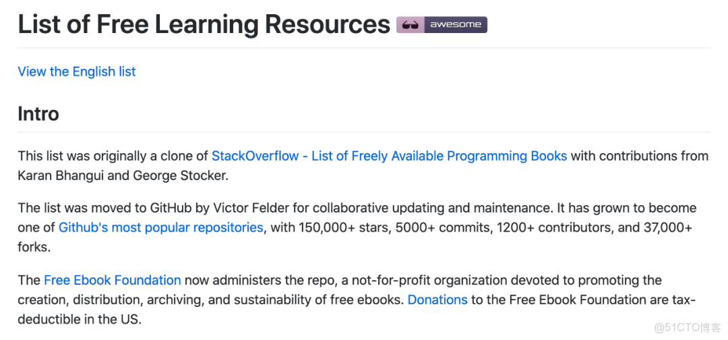Click the "List of Free Learning Resources" heading
This screenshot has height=340, width=728.
[x=204, y=24]
